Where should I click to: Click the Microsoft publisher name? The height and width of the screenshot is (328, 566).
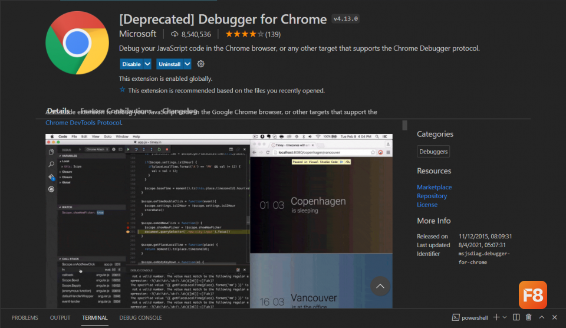click(137, 34)
